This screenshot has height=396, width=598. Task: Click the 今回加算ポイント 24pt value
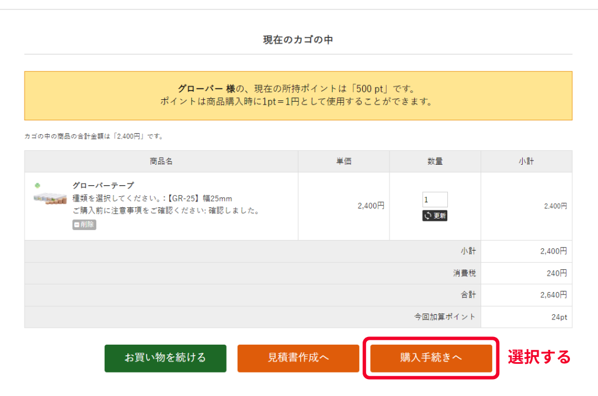pyautogui.click(x=559, y=317)
